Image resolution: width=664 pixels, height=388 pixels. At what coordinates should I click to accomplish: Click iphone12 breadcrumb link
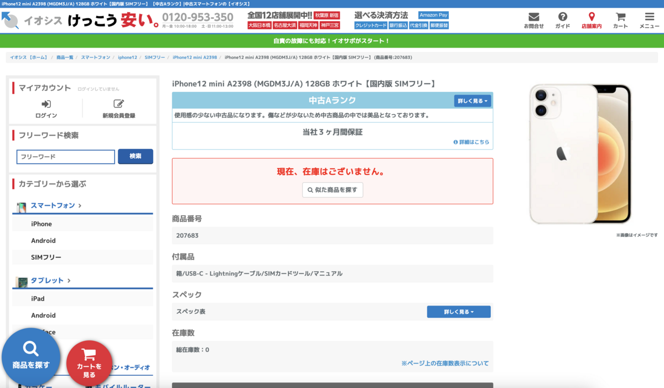(127, 58)
